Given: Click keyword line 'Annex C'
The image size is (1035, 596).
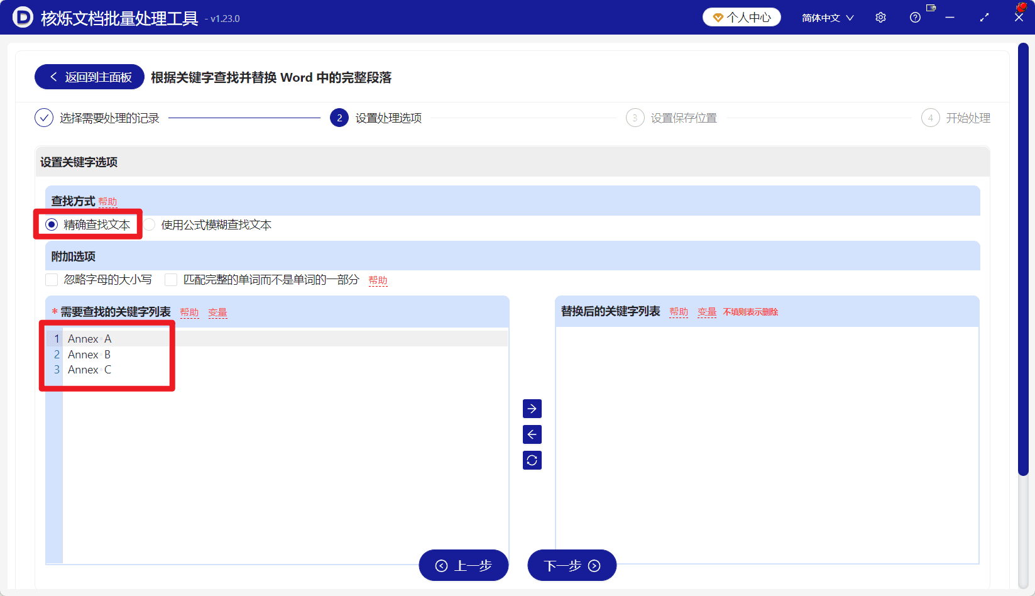Looking at the screenshot, I should 89,370.
